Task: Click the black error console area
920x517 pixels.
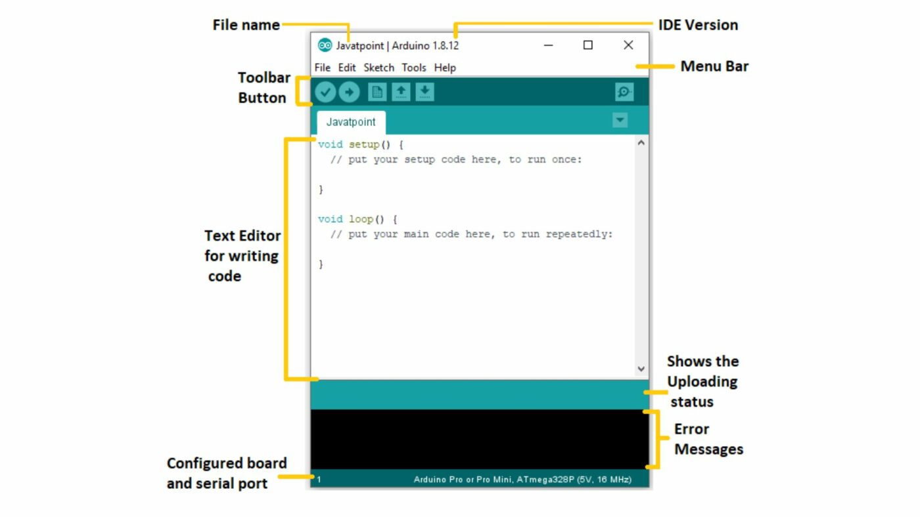Action: (479, 439)
